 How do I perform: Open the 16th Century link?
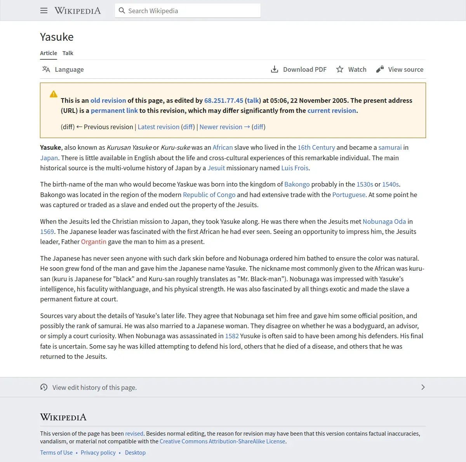pos(316,147)
